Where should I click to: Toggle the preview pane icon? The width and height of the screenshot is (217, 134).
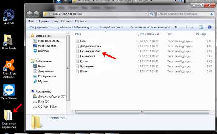[x=201, y=27]
